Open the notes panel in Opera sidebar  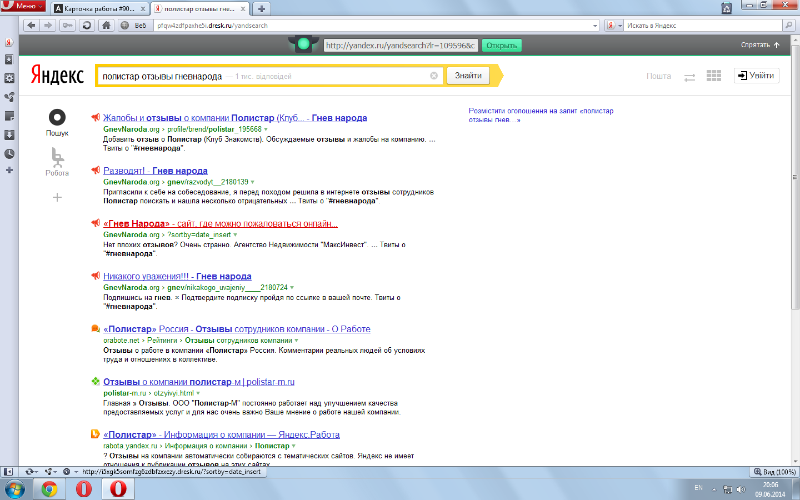click(9, 116)
